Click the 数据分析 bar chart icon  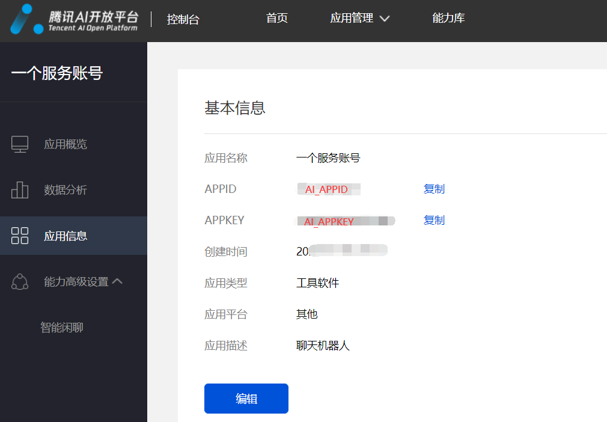click(x=20, y=190)
